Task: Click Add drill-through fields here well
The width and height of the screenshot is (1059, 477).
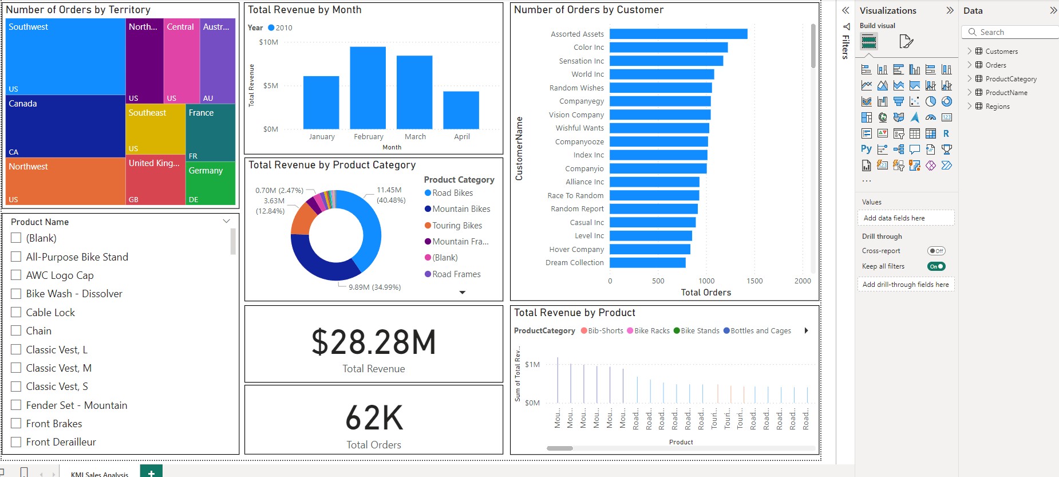Action: point(906,285)
